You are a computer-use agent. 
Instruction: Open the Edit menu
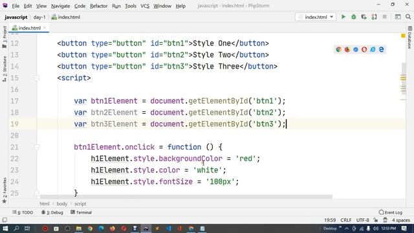pyautogui.click(x=28, y=6)
